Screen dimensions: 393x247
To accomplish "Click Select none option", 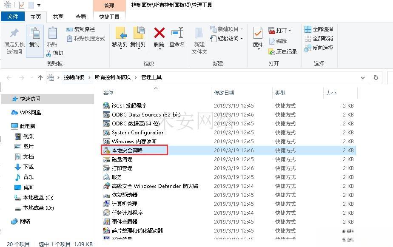I will [x=319, y=39].
